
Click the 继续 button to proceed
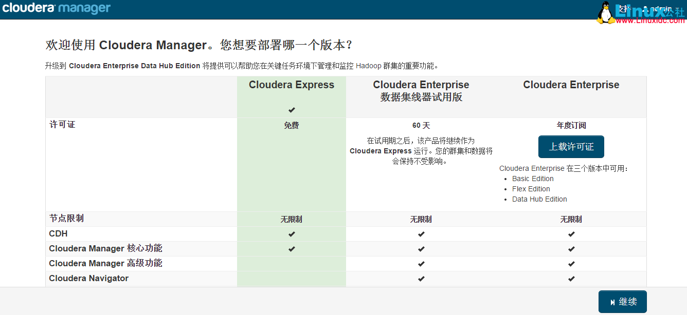tap(622, 302)
